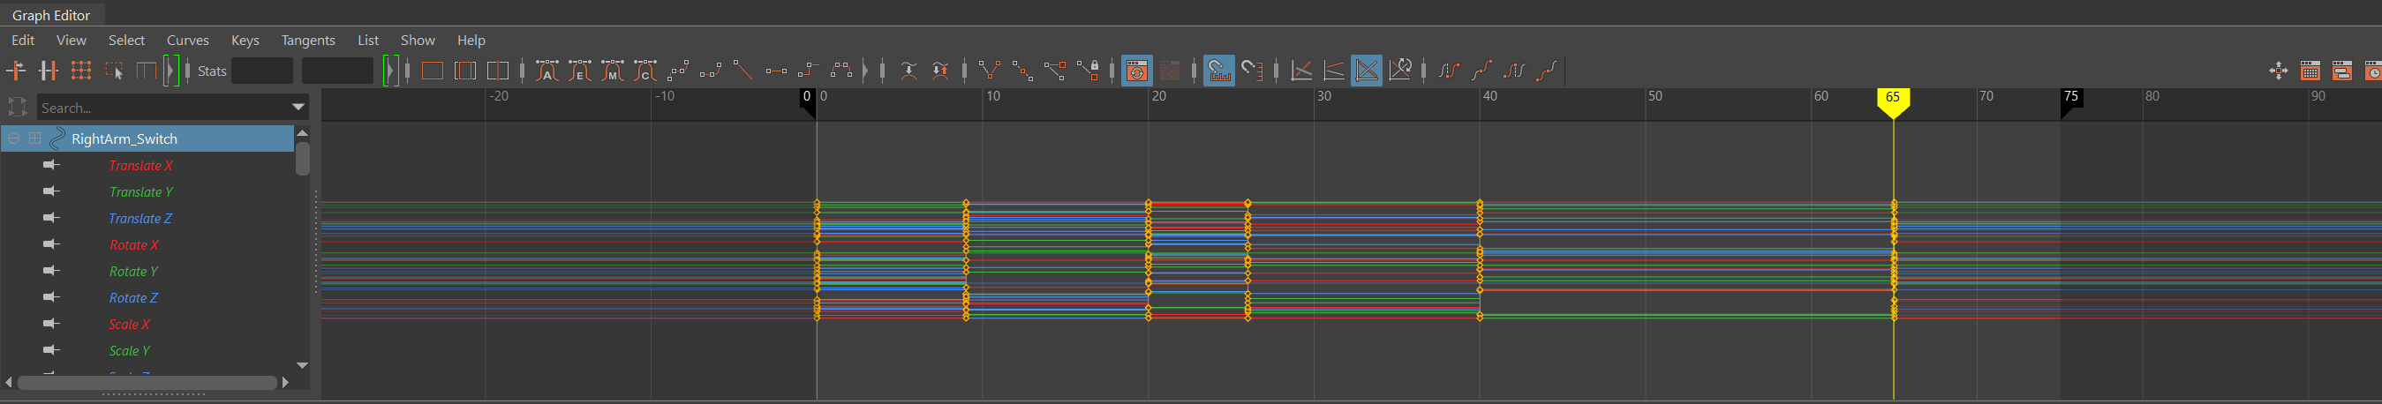This screenshot has height=404, width=2382.
Task: Select the Region Keys tool
Action: pos(114,71)
